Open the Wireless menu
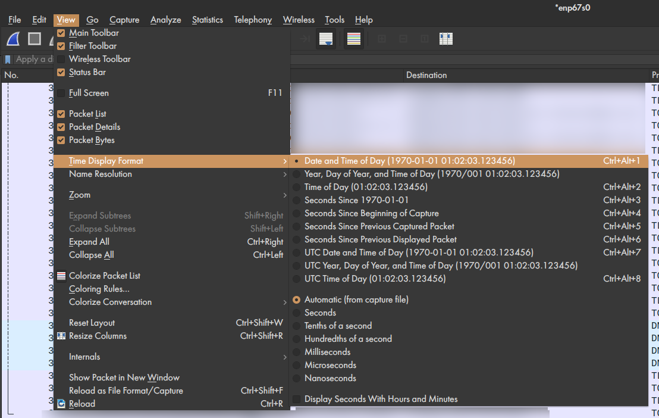This screenshot has height=418, width=659. point(299,20)
